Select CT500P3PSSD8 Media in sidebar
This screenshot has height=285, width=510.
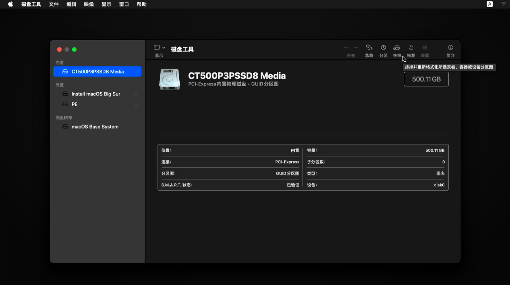tap(97, 72)
